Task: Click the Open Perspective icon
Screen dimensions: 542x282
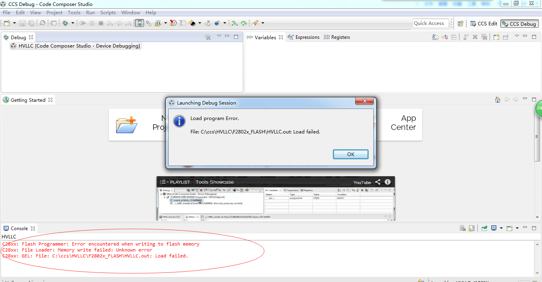Action: tap(460, 23)
